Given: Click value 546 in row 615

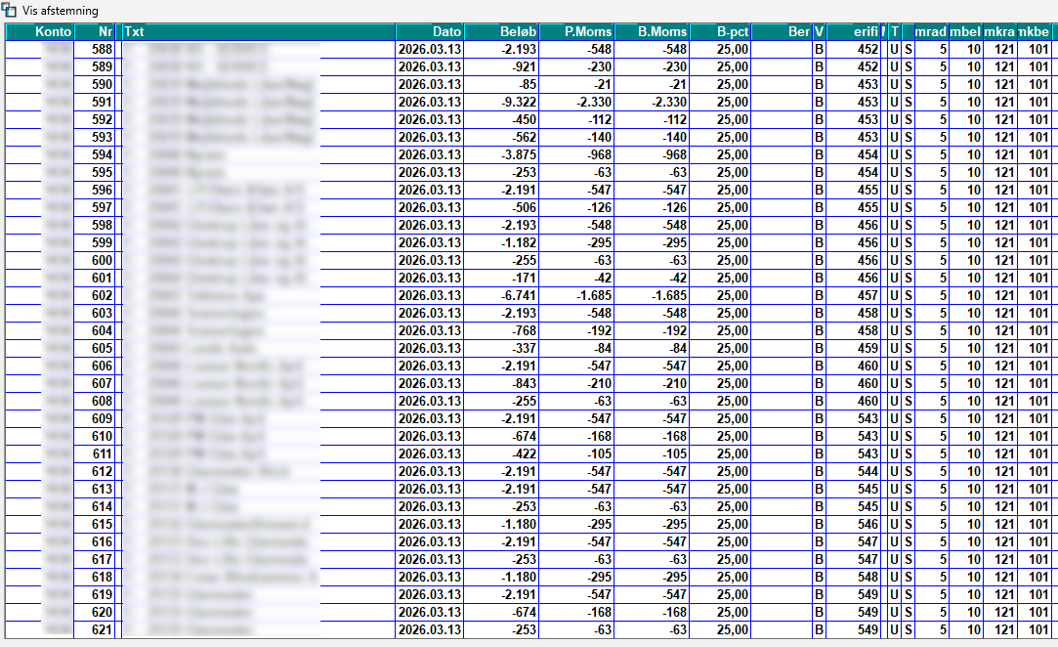Looking at the screenshot, I should click(868, 524).
